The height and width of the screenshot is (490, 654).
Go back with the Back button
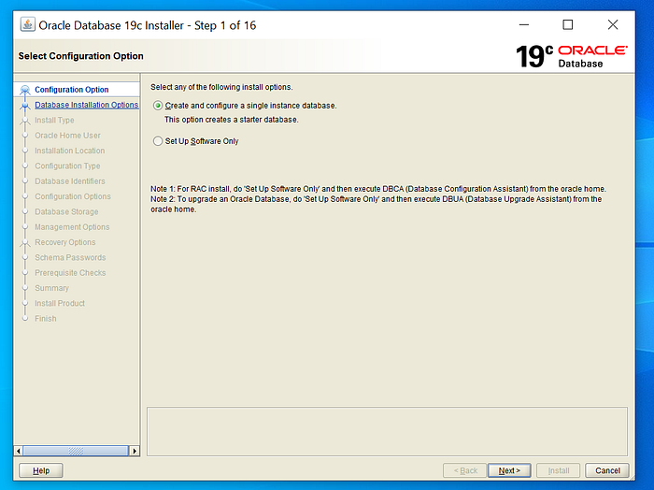coord(464,470)
